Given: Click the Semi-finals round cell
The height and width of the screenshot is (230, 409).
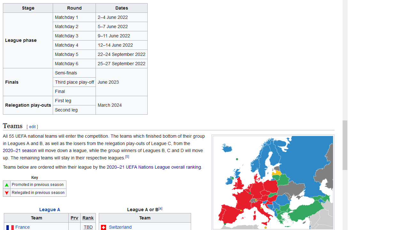Looking at the screenshot, I should [x=74, y=73].
